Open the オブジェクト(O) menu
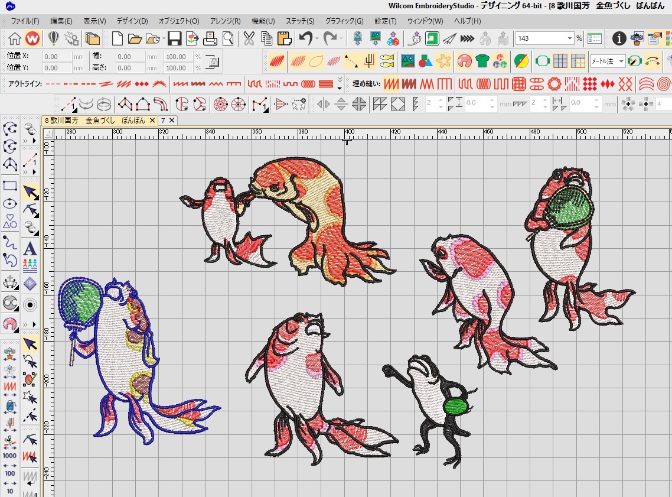 point(179,21)
